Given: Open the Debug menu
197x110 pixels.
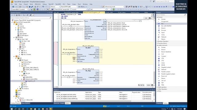Looking at the screenshot, I should (44, 4).
